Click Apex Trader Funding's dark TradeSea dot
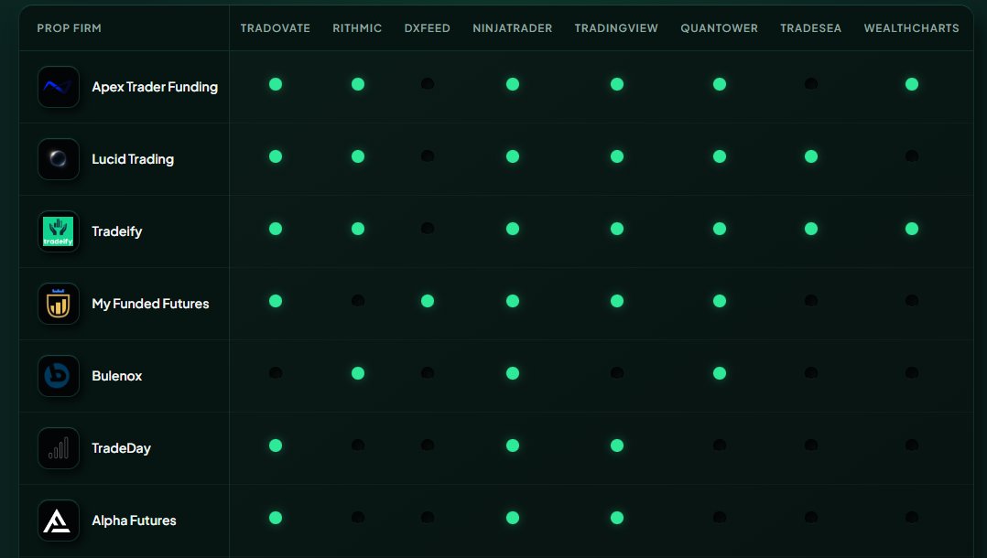This screenshot has height=558, width=987. point(811,83)
